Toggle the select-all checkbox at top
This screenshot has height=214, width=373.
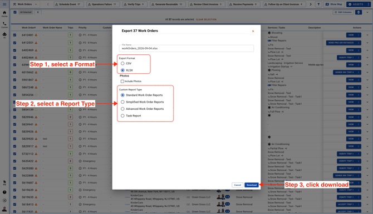[x=15, y=12]
